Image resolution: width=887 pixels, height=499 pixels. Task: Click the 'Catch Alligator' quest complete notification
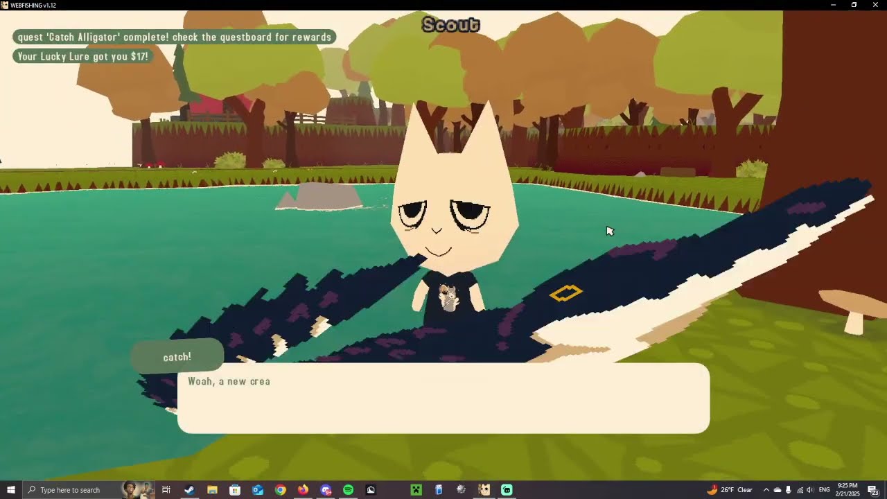click(x=174, y=37)
